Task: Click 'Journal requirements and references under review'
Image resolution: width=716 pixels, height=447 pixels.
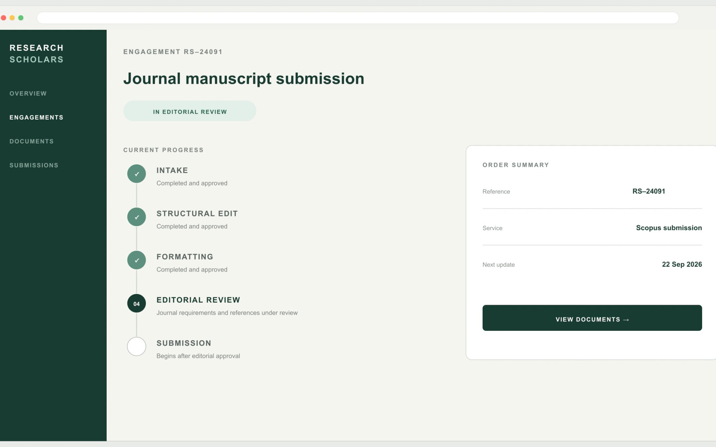Action: (x=227, y=313)
